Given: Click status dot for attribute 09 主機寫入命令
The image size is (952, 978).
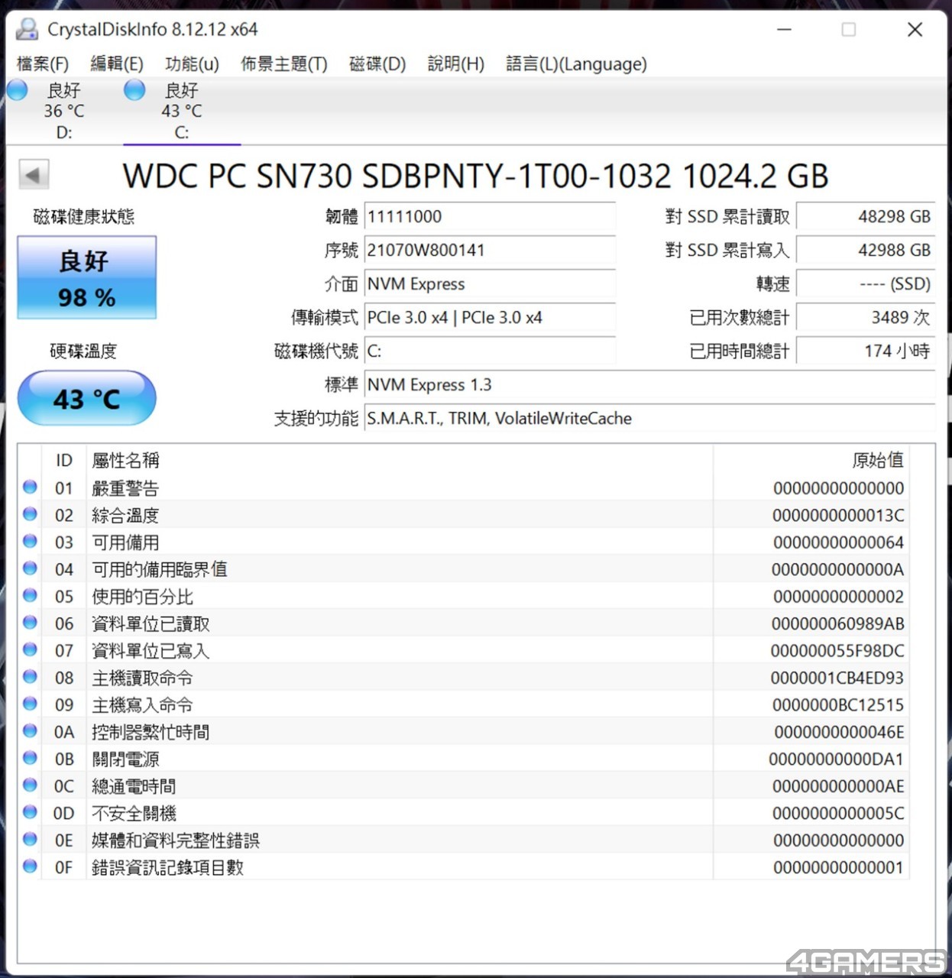Looking at the screenshot, I should tap(30, 704).
